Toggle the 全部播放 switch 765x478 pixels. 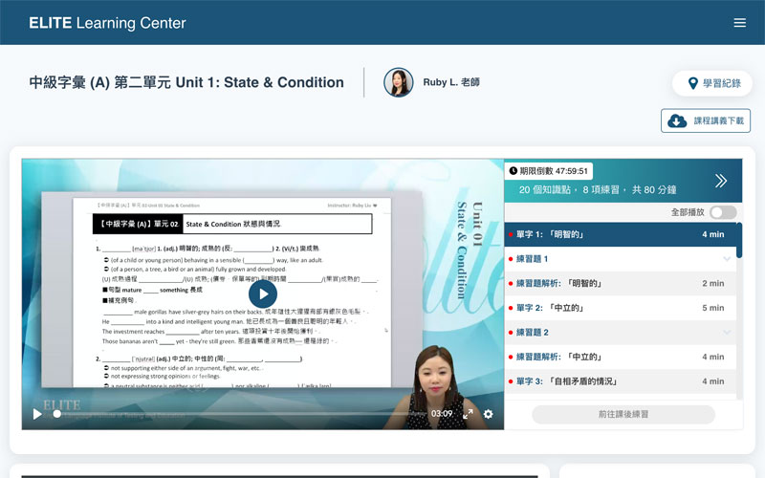(723, 212)
